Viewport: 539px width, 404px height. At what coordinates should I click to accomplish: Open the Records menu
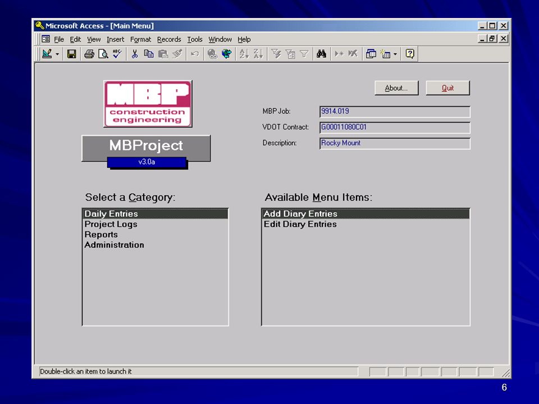169,39
